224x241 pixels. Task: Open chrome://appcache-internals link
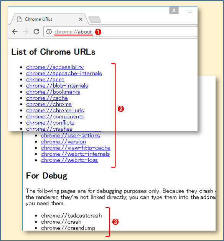pos(64,73)
